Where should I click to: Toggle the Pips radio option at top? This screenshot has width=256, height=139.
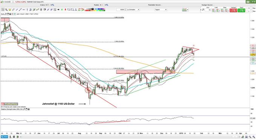[251, 8]
